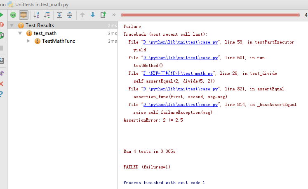Click the 'testMethod()' output line

pyautogui.click(x=148, y=66)
